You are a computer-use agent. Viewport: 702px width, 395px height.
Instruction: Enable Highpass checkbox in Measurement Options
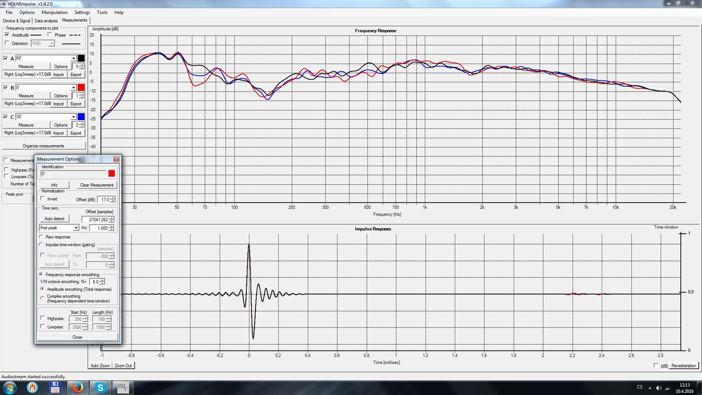tap(43, 318)
